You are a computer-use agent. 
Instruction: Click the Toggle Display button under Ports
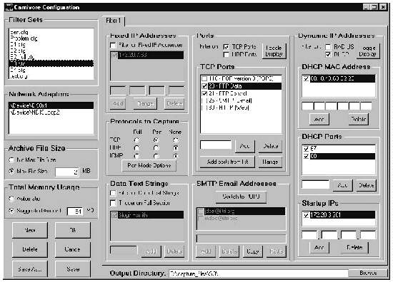click(x=274, y=51)
